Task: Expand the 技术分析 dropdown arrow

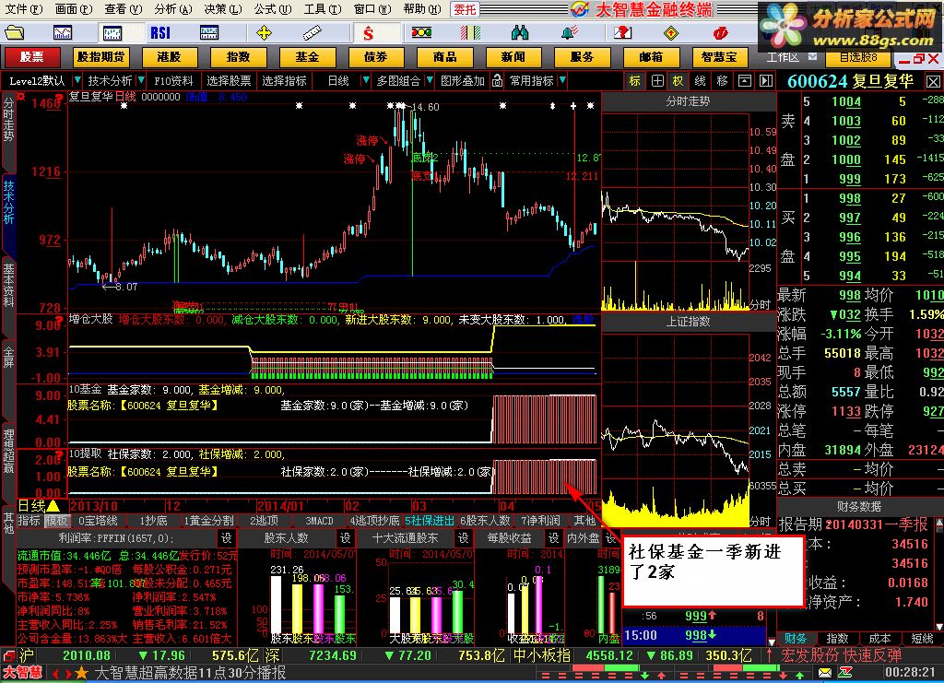Action: click(x=141, y=80)
